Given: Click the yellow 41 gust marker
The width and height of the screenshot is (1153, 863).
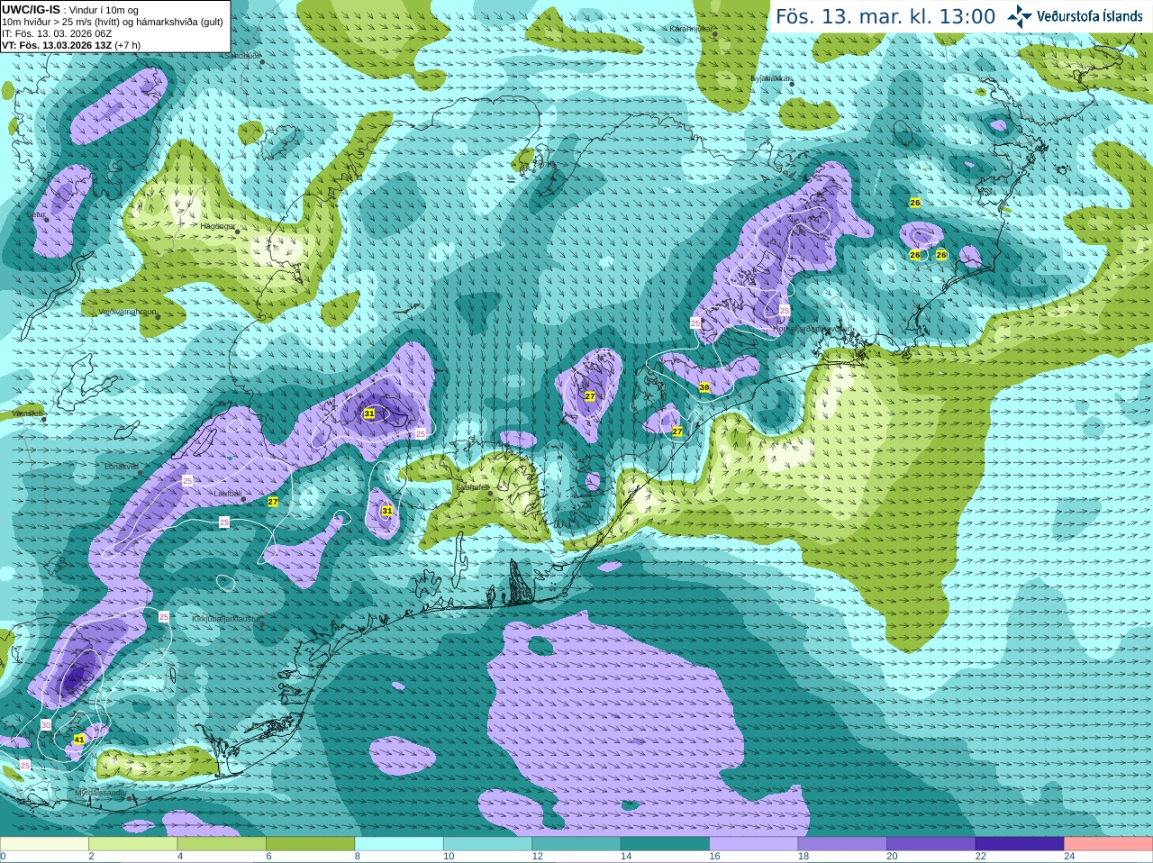Looking at the screenshot, I should [79, 740].
